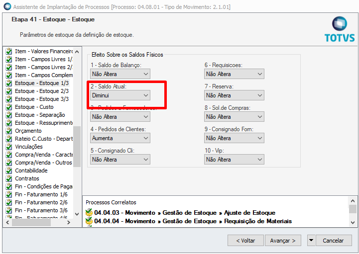
Task: Click checklist icon beside Estoque - Estoque 3/3
Action: (x=8, y=99)
